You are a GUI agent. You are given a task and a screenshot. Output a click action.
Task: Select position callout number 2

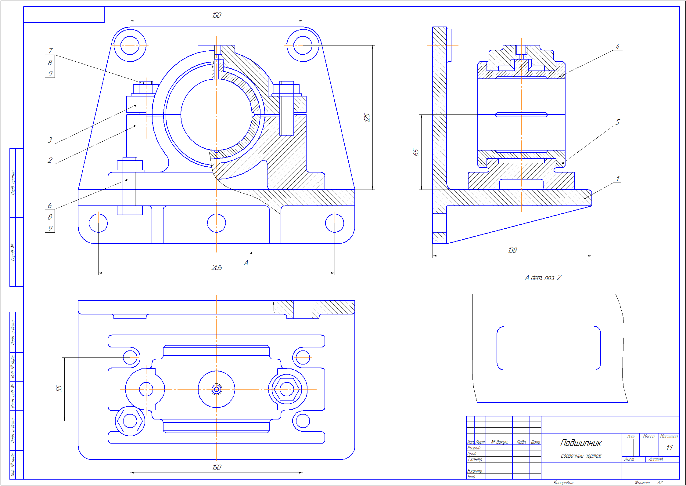point(50,160)
